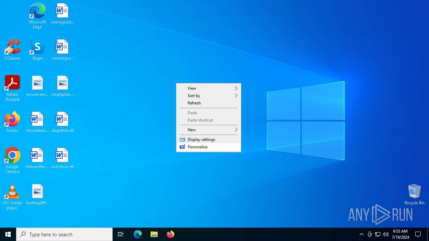429x241 pixels.
Task: Select the Recycle Bin icon
Action: point(414,194)
